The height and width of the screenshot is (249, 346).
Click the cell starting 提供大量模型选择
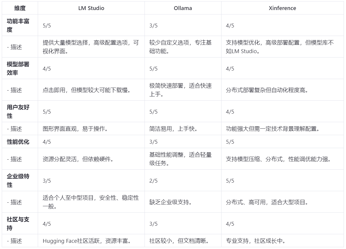pyautogui.click(x=91, y=47)
